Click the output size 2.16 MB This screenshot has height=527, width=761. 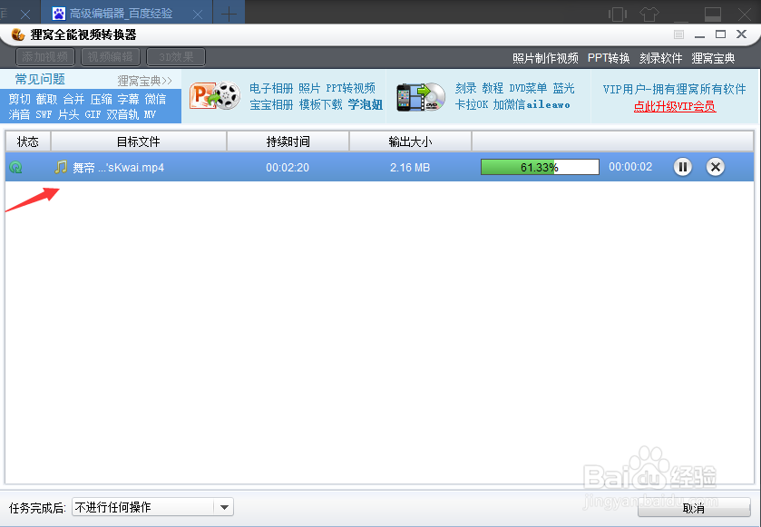point(410,168)
